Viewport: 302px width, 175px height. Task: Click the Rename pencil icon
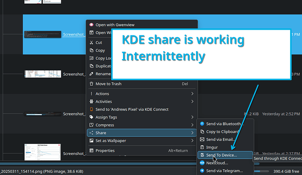[x=91, y=74]
